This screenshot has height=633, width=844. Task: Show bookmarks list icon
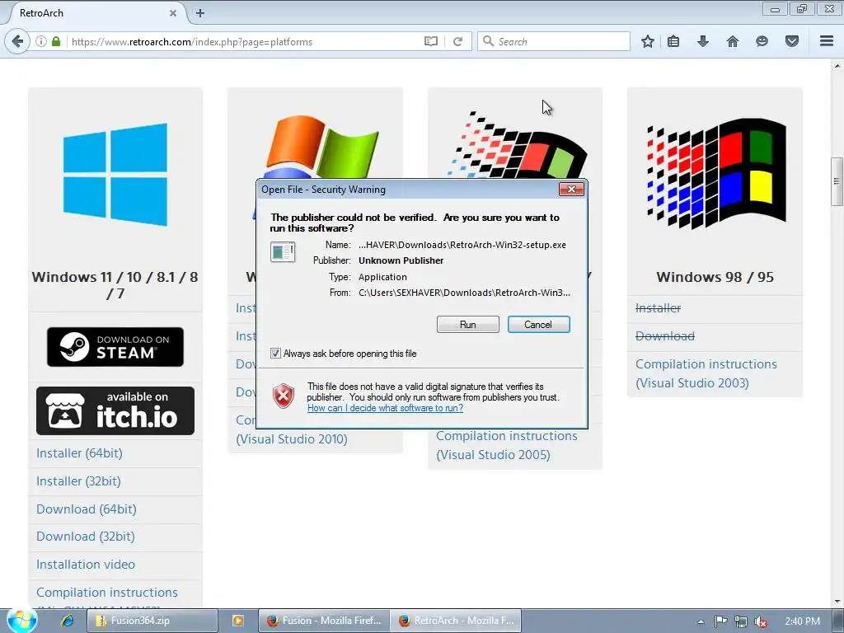tap(673, 41)
